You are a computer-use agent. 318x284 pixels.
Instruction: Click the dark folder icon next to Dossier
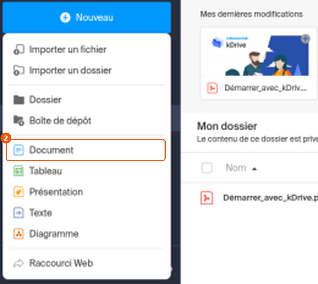[x=19, y=100]
